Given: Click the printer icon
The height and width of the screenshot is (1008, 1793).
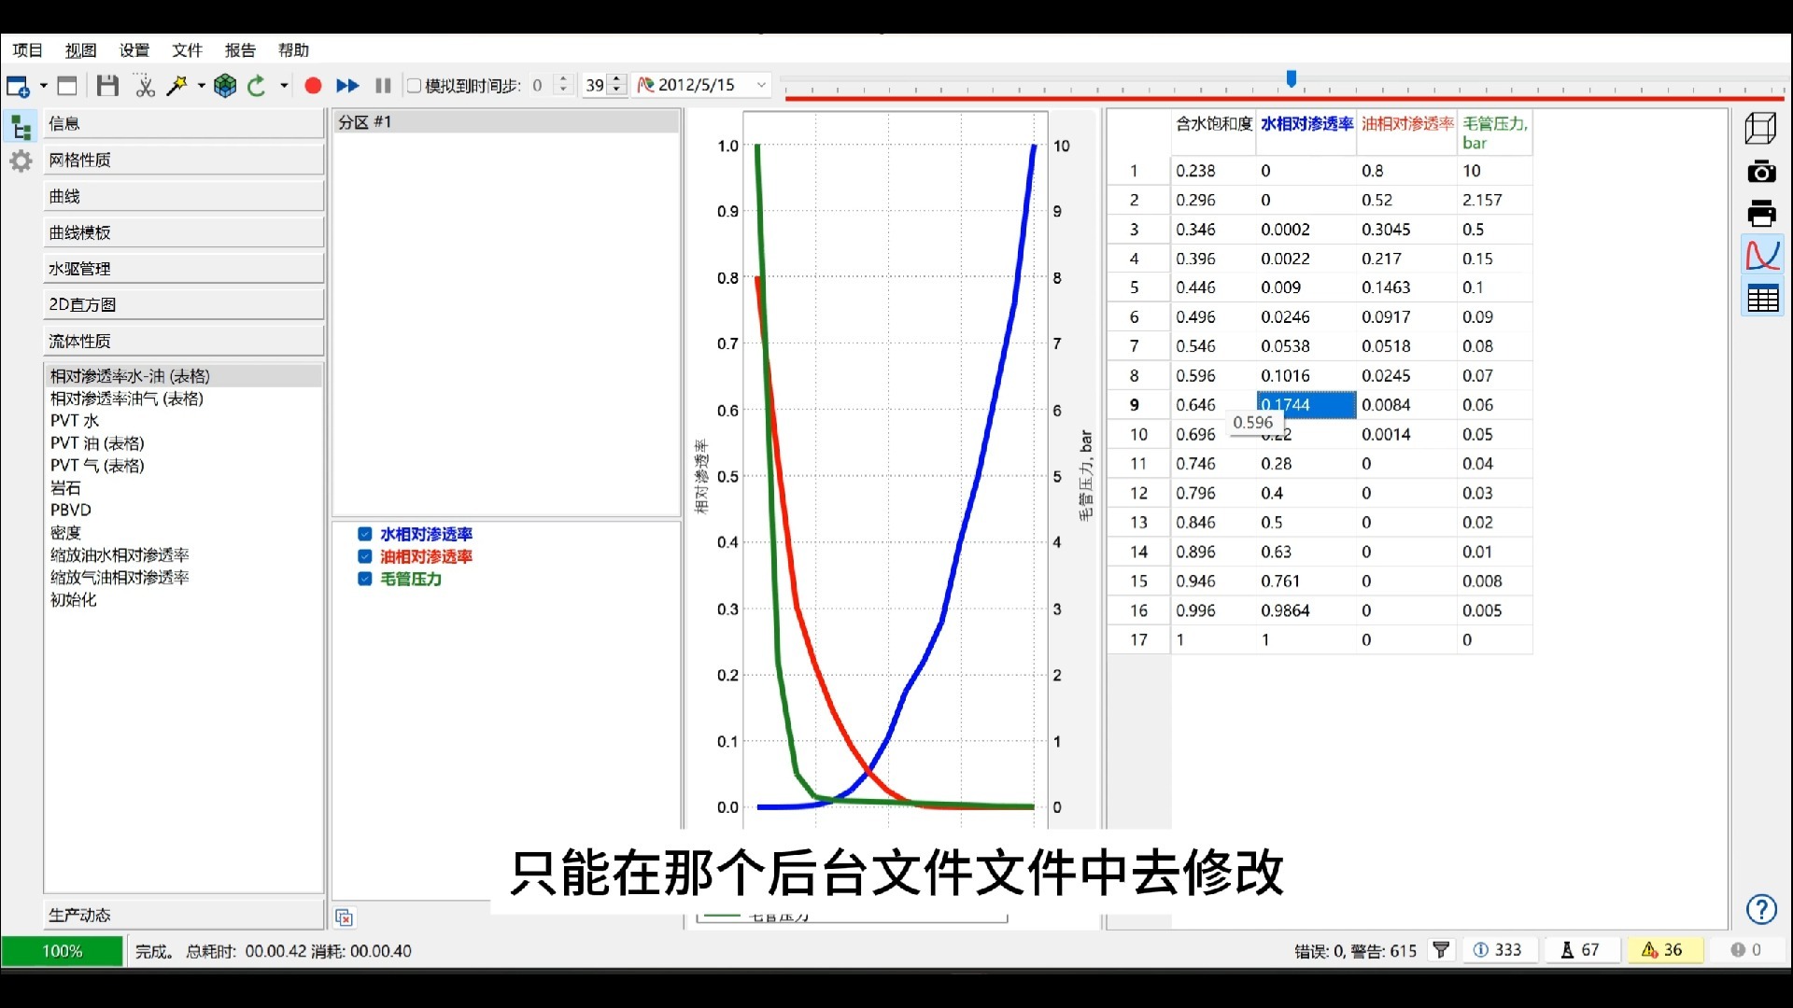Looking at the screenshot, I should click(x=1761, y=214).
